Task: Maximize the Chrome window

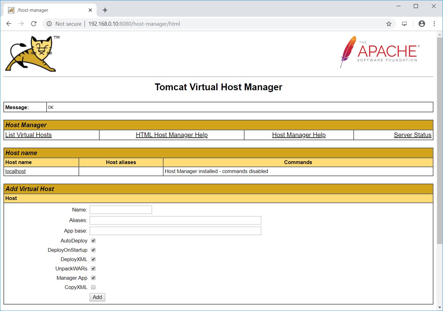Action: click(x=416, y=6)
